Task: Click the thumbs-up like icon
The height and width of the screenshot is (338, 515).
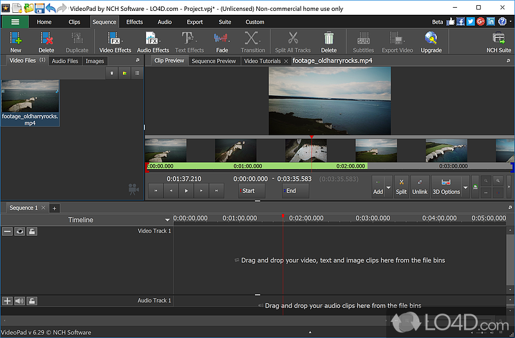Action: coord(451,22)
